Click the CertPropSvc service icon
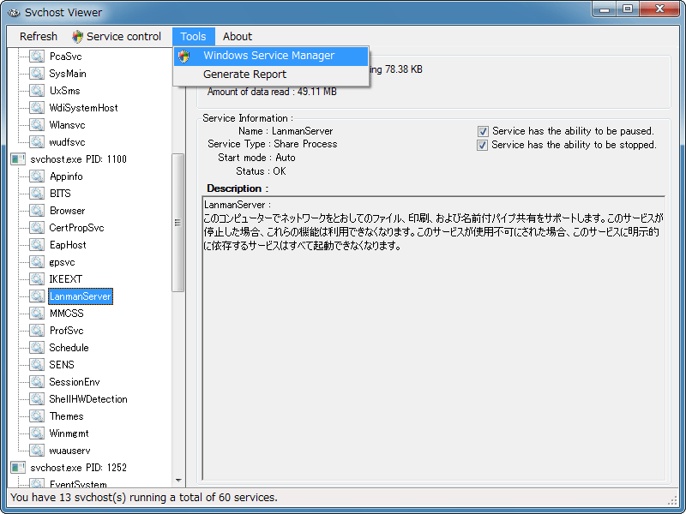The width and height of the screenshot is (686, 514). 37,228
